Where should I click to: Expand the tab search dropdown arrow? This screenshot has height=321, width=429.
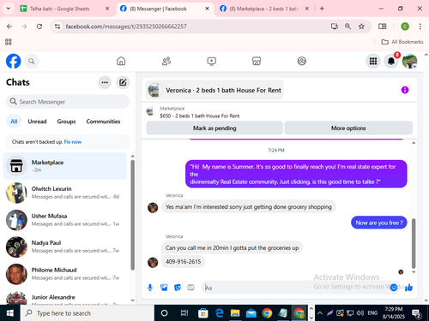(9, 9)
